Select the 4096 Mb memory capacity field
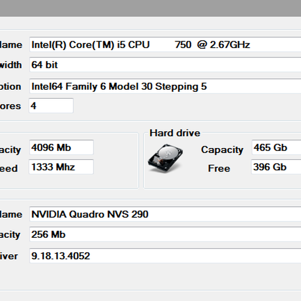Screen dimensions: 301x301 (x=61, y=147)
